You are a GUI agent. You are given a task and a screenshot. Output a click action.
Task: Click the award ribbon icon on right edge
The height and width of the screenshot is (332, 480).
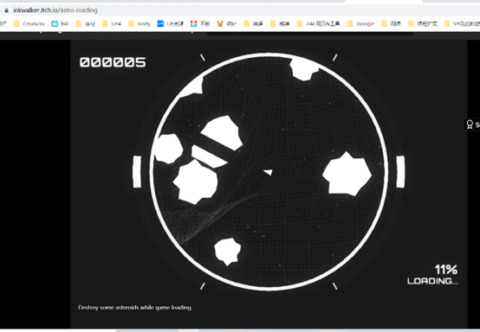(x=470, y=124)
